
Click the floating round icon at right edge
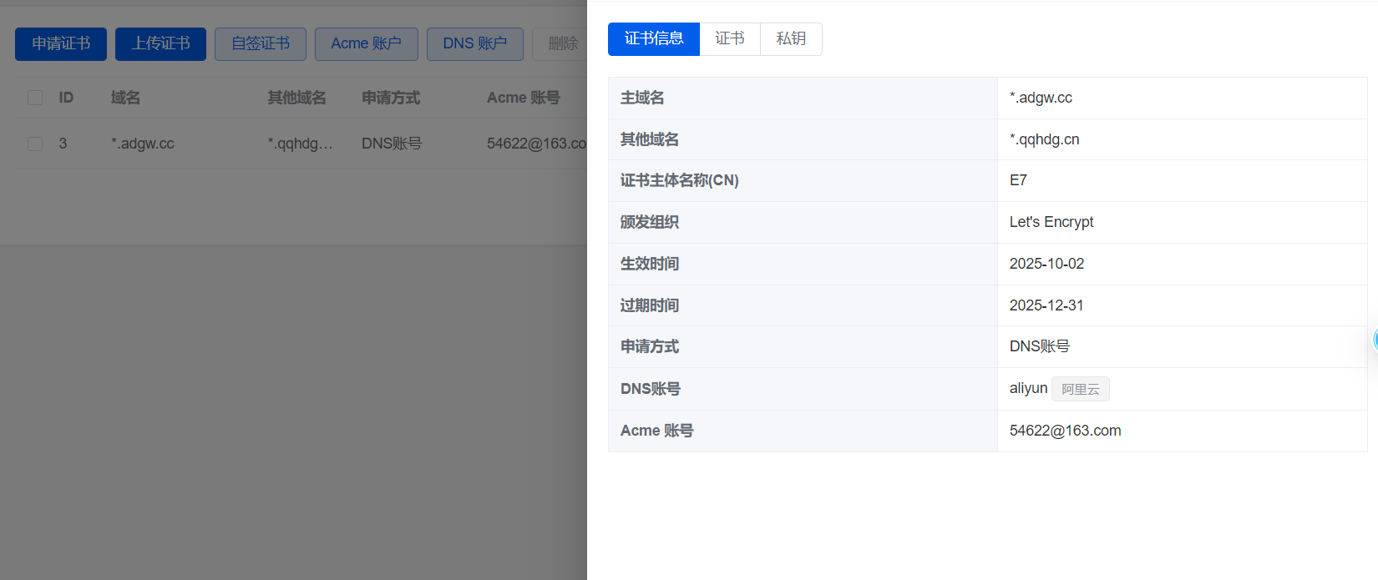pyautogui.click(x=1374, y=339)
